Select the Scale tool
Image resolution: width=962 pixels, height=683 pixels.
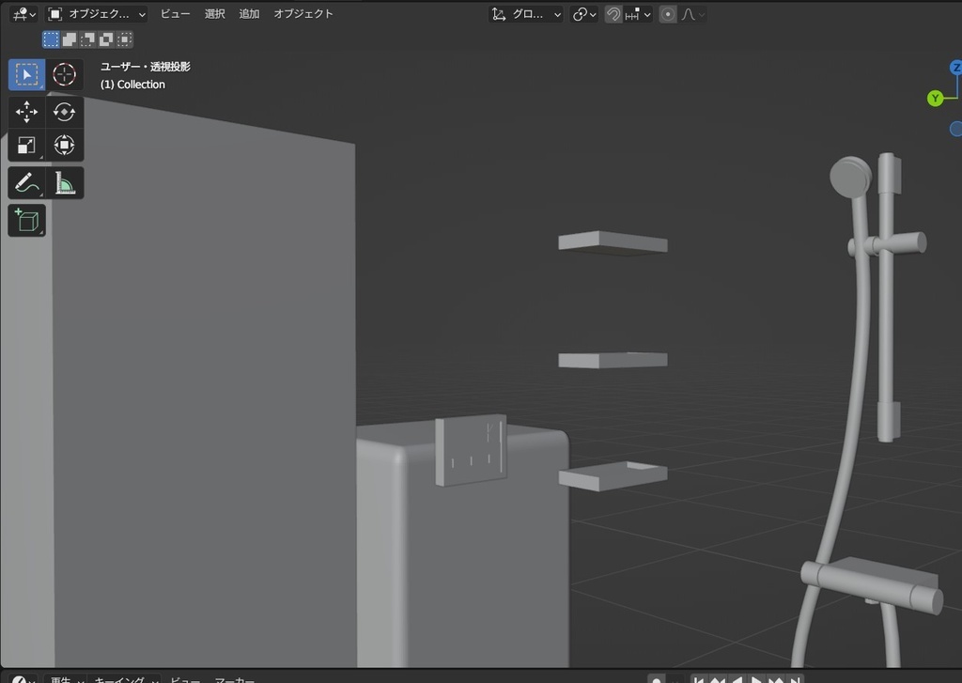click(25, 146)
